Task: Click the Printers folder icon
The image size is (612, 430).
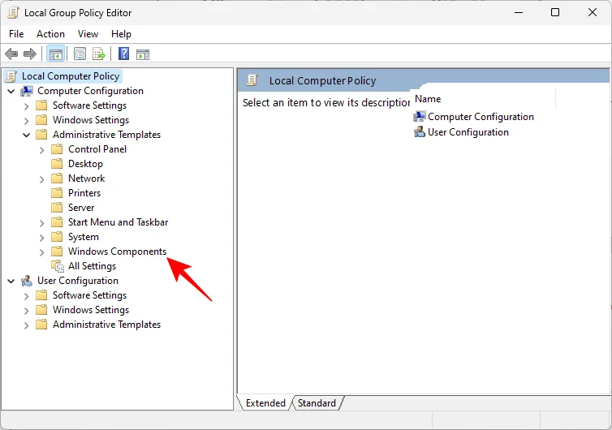Action: click(57, 193)
